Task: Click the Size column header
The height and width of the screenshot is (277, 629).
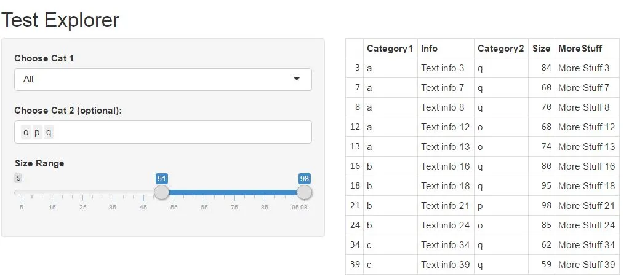Action: (541, 49)
